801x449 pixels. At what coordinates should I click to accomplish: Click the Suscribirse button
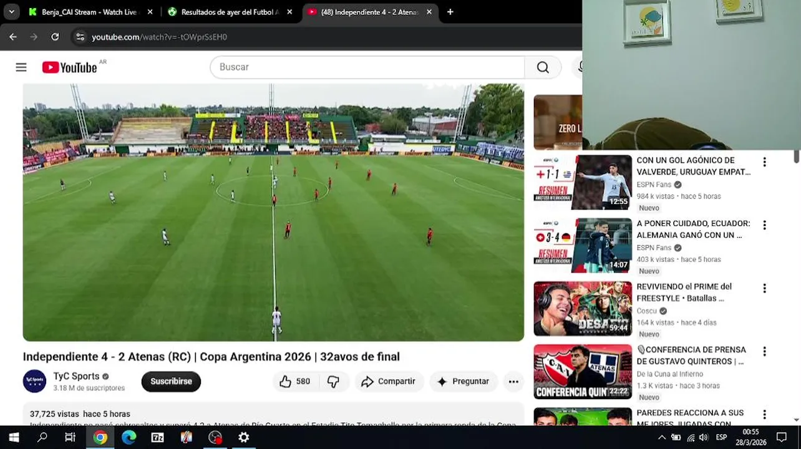[x=171, y=381]
